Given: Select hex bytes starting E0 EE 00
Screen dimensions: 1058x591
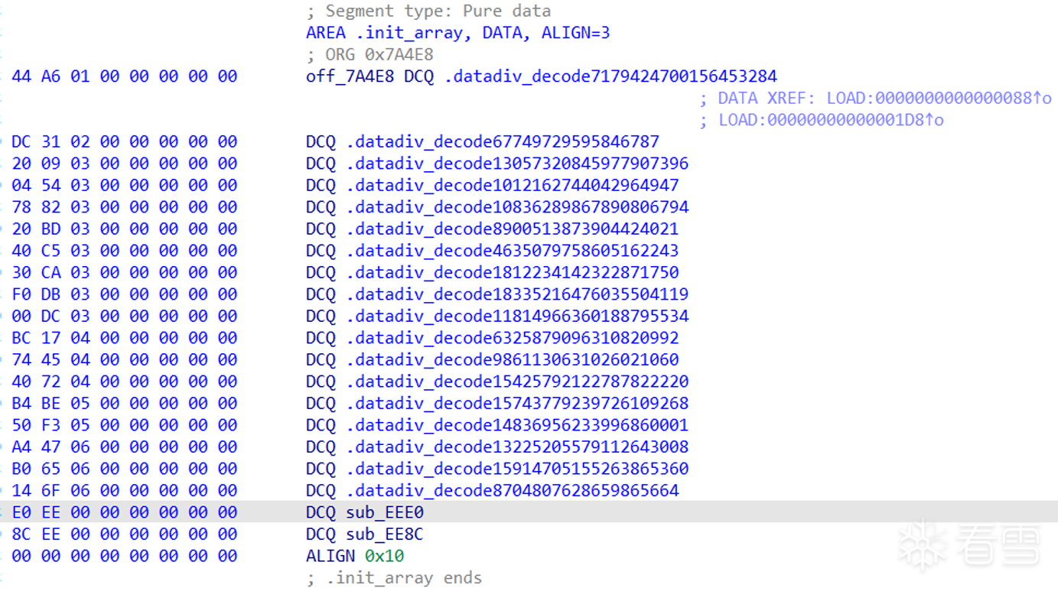Looking at the screenshot, I should point(125,512).
